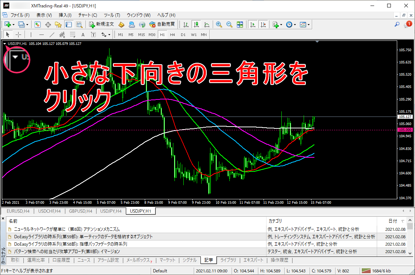Click the 新規注文 new order button
Image resolution: width=415 pixels, height=275 pixels.
101,24
